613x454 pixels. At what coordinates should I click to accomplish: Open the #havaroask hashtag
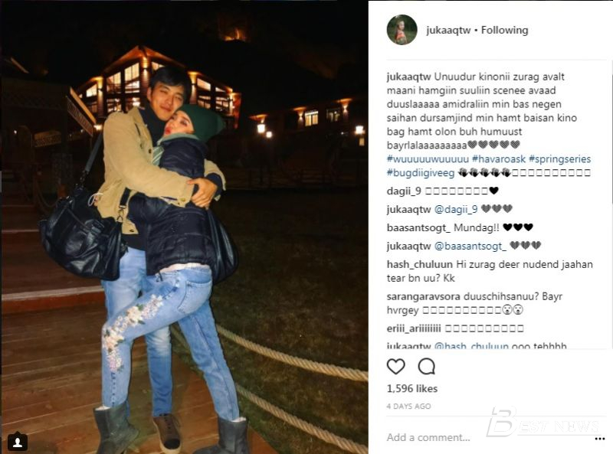[499, 159]
